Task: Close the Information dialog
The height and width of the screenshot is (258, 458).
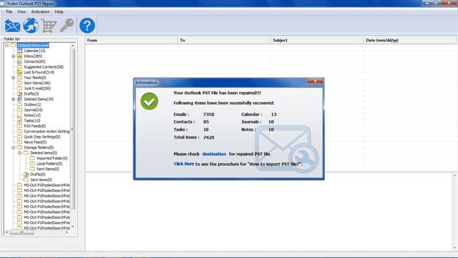Action: pos(315,82)
